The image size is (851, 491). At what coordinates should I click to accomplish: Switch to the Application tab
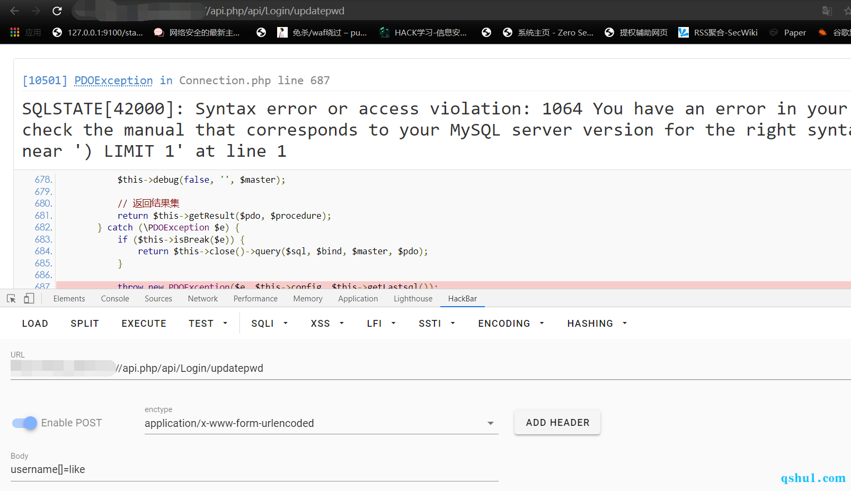click(x=358, y=299)
